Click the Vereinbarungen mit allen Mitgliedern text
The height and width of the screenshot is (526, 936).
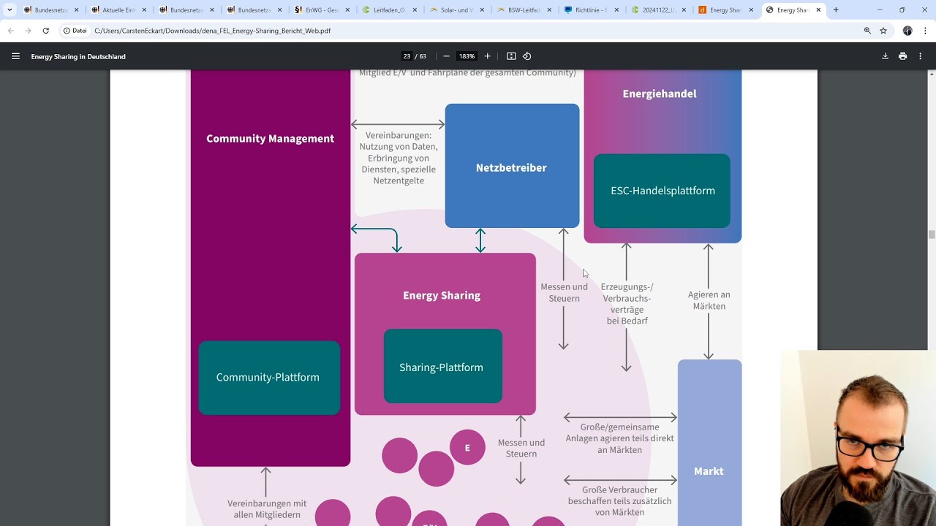point(267,509)
